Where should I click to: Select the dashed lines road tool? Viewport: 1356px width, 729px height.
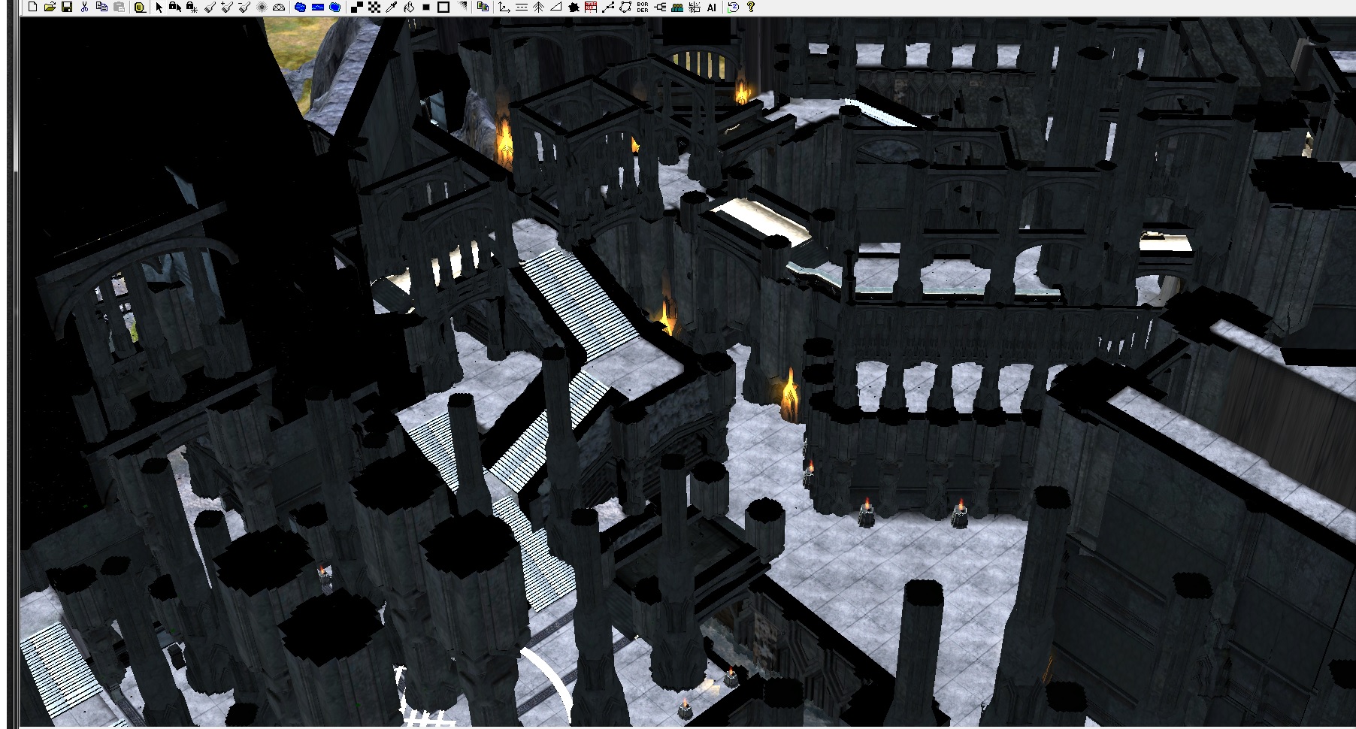[x=522, y=7]
